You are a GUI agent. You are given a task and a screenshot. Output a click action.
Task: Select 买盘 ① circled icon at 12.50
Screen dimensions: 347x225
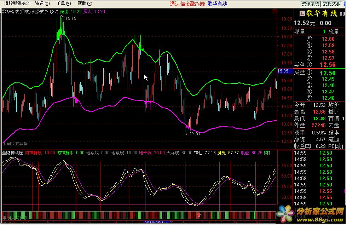click(309, 72)
